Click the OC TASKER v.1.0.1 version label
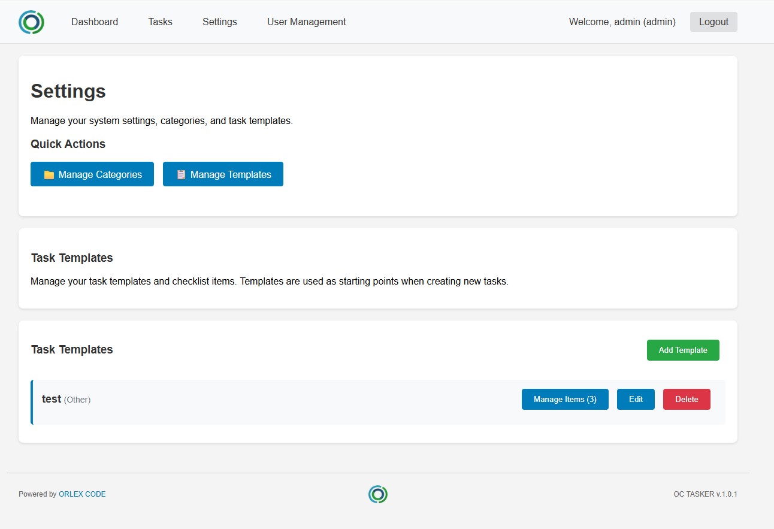 (x=705, y=494)
